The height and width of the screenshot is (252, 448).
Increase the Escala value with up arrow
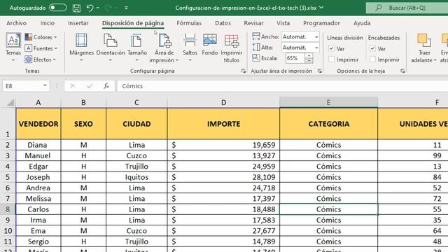tap(309, 56)
